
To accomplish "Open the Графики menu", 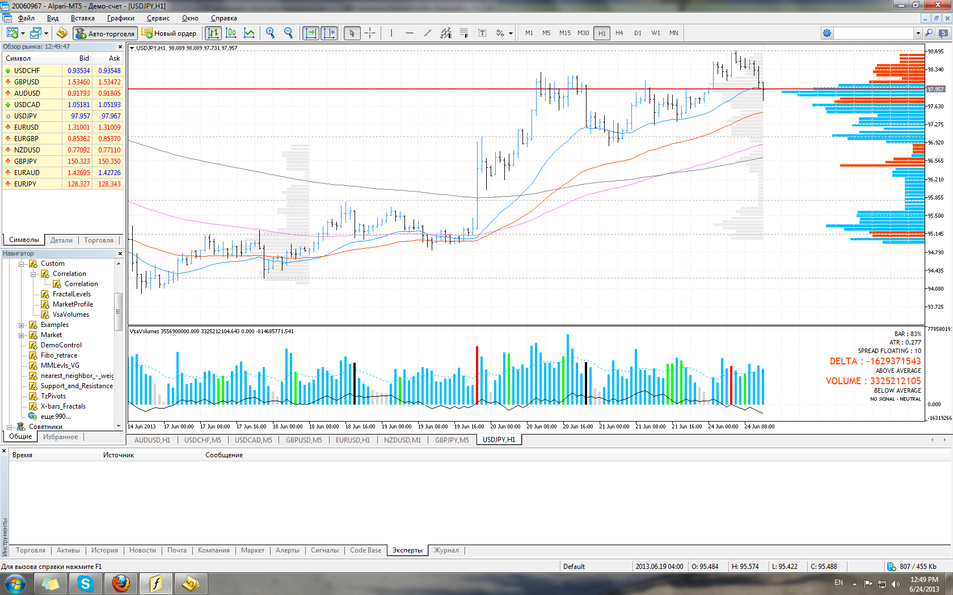I will pos(120,18).
